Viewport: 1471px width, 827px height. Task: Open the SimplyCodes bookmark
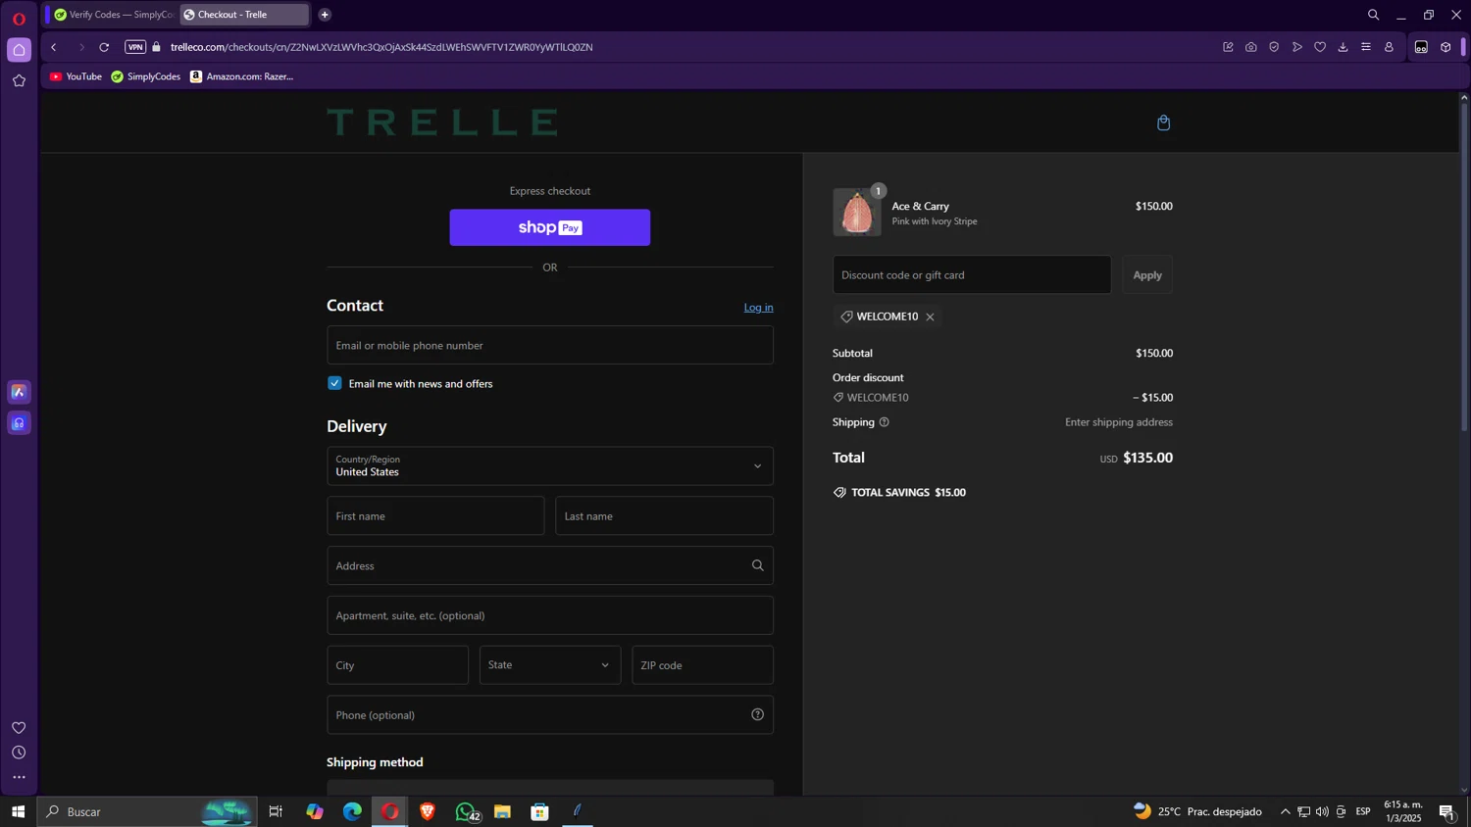point(146,76)
